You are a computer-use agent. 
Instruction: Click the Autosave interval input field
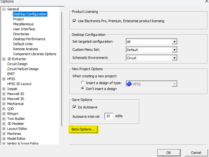pyautogui.click(x=109, y=116)
